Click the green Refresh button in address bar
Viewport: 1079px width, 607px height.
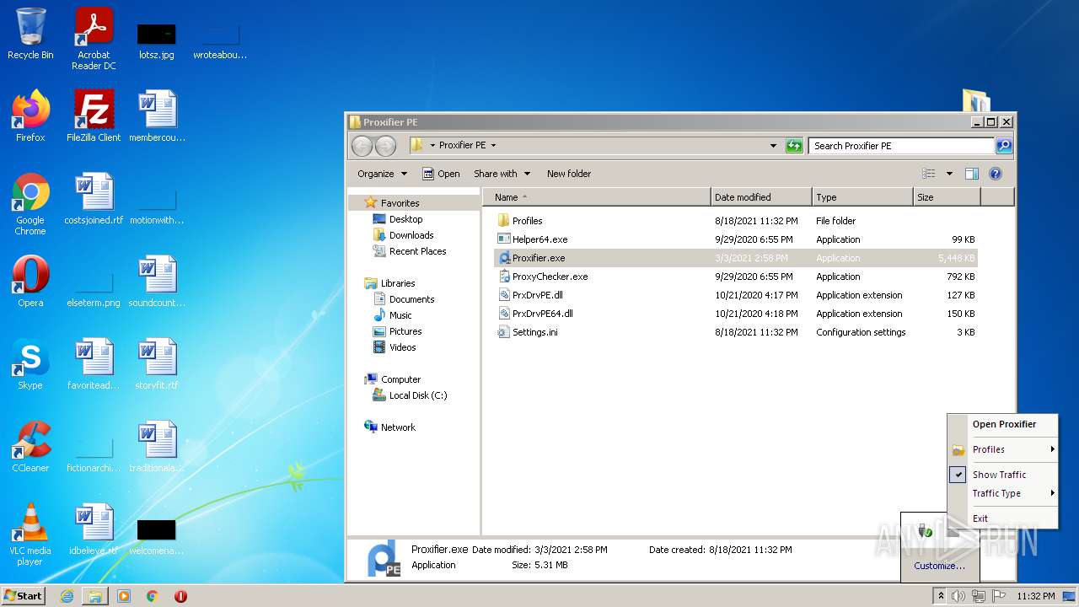794,146
